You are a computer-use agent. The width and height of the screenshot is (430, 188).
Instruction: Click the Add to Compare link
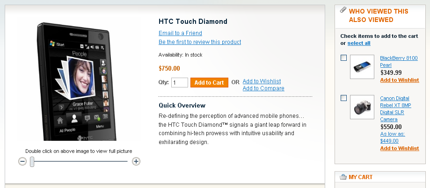pyautogui.click(x=263, y=88)
